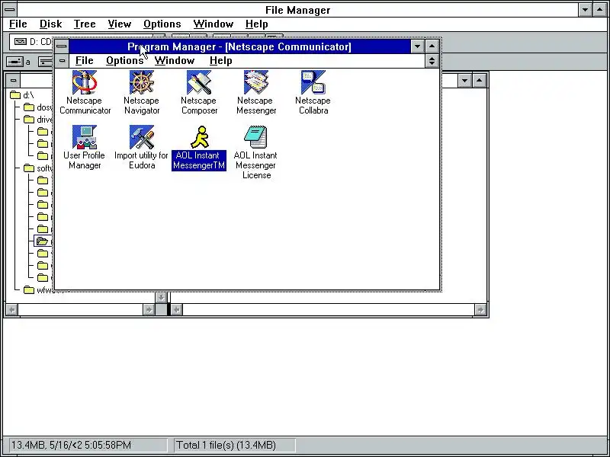Click tree pane scroll left arrow
The height and width of the screenshot is (457, 610).
[x=11, y=309]
